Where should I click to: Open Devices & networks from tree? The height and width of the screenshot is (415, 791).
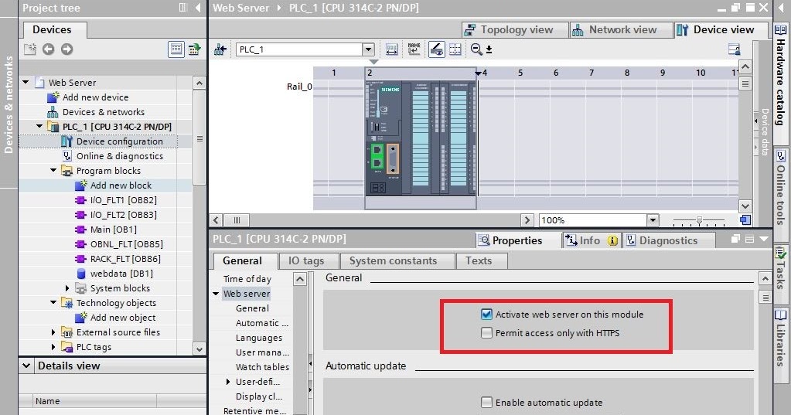click(104, 112)
